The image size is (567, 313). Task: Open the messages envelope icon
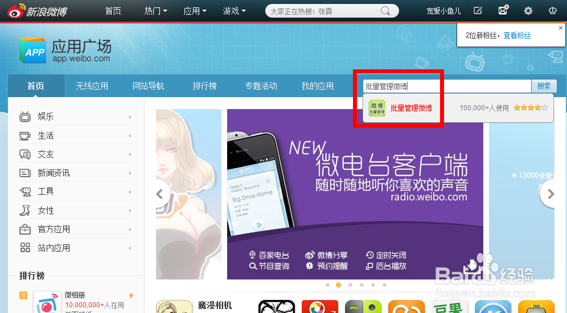(x=503, y=10)
